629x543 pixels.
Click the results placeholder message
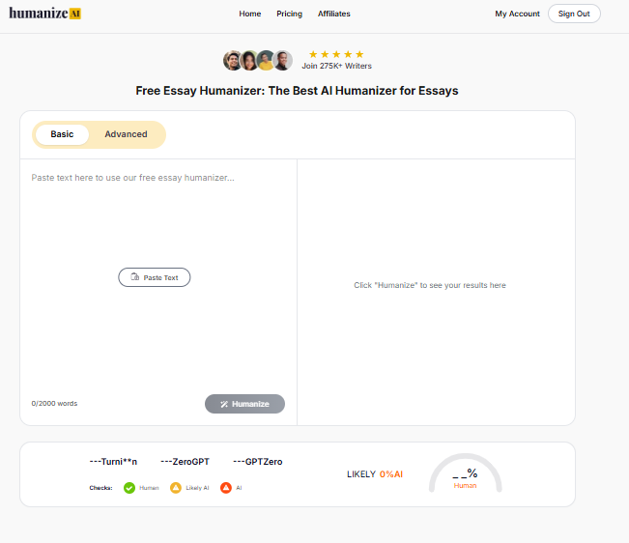tap(430, 285)
